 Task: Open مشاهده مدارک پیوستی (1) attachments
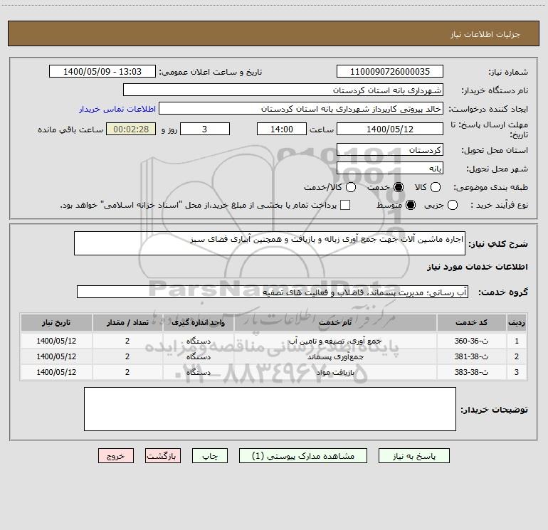[x=303, y=456]
